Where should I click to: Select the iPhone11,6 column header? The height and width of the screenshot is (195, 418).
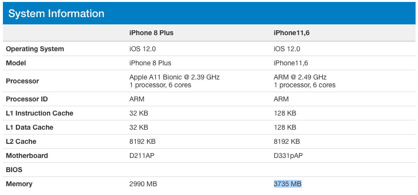(291, 33)
